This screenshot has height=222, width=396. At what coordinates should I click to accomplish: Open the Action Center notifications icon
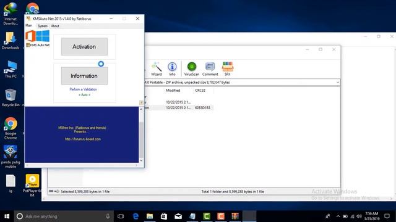(x=387, y=216)
